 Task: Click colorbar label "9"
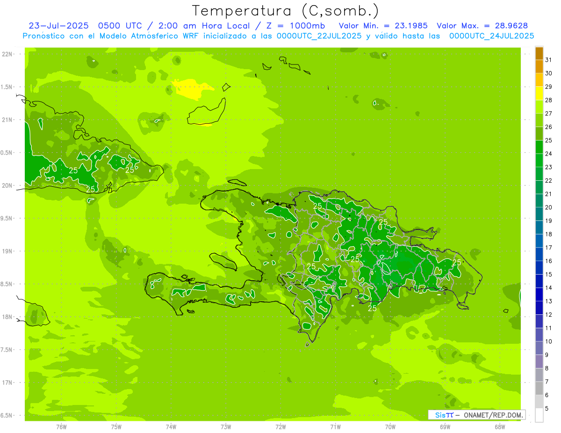tap(547, 355)
